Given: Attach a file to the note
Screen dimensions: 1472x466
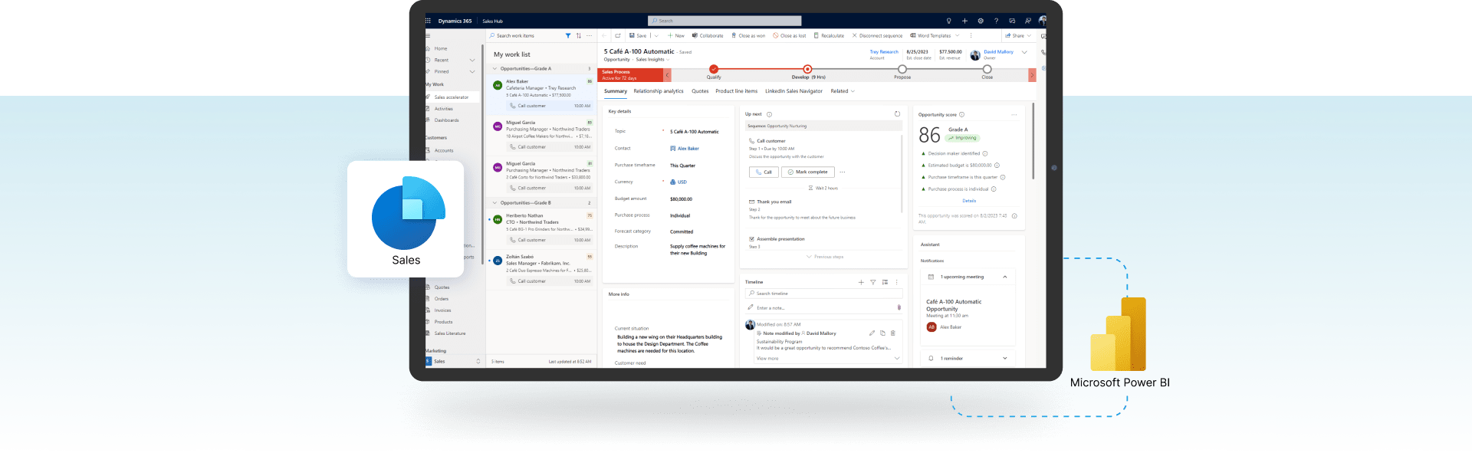Looking at the screenshot, I should 899,307.
